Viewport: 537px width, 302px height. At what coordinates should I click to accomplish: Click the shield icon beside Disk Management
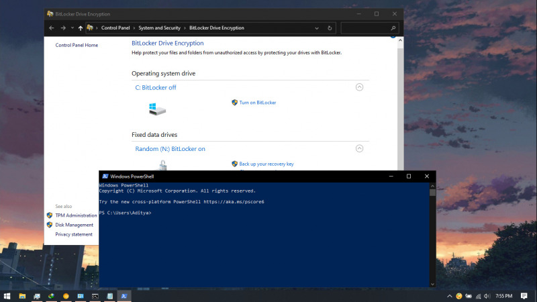point(50,225)
